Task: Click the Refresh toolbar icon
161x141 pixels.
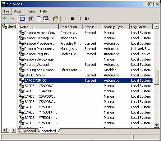Action: point(39,19)
